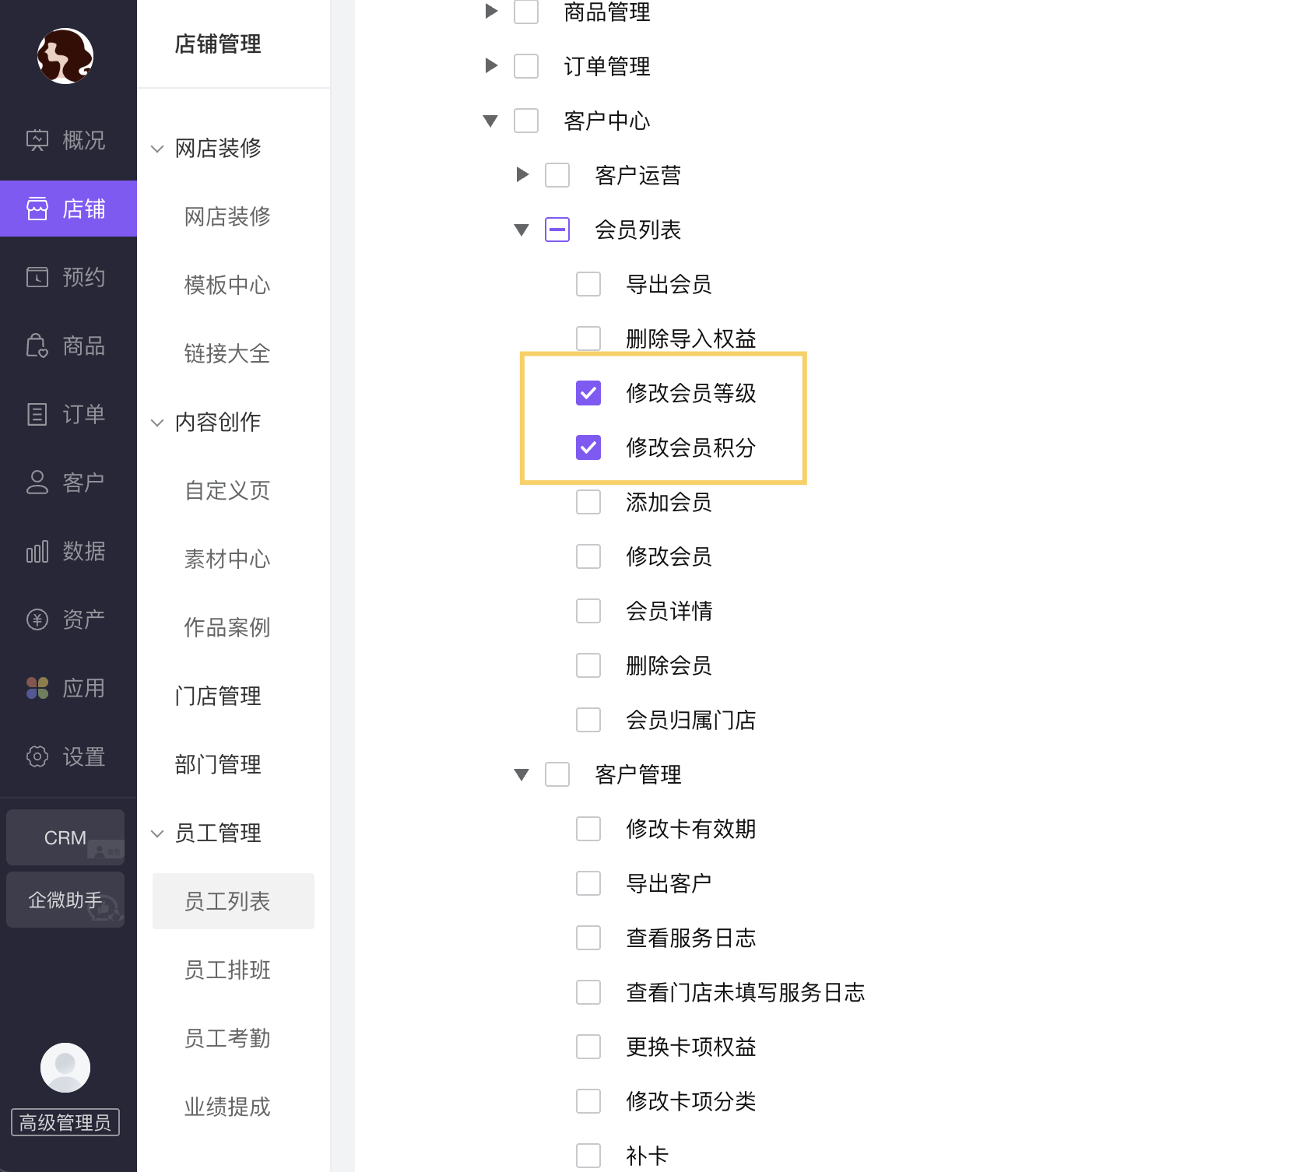Collapse the 网店装修 sidebar group
Screen dimensions: 1303x1172
point(157,149)
